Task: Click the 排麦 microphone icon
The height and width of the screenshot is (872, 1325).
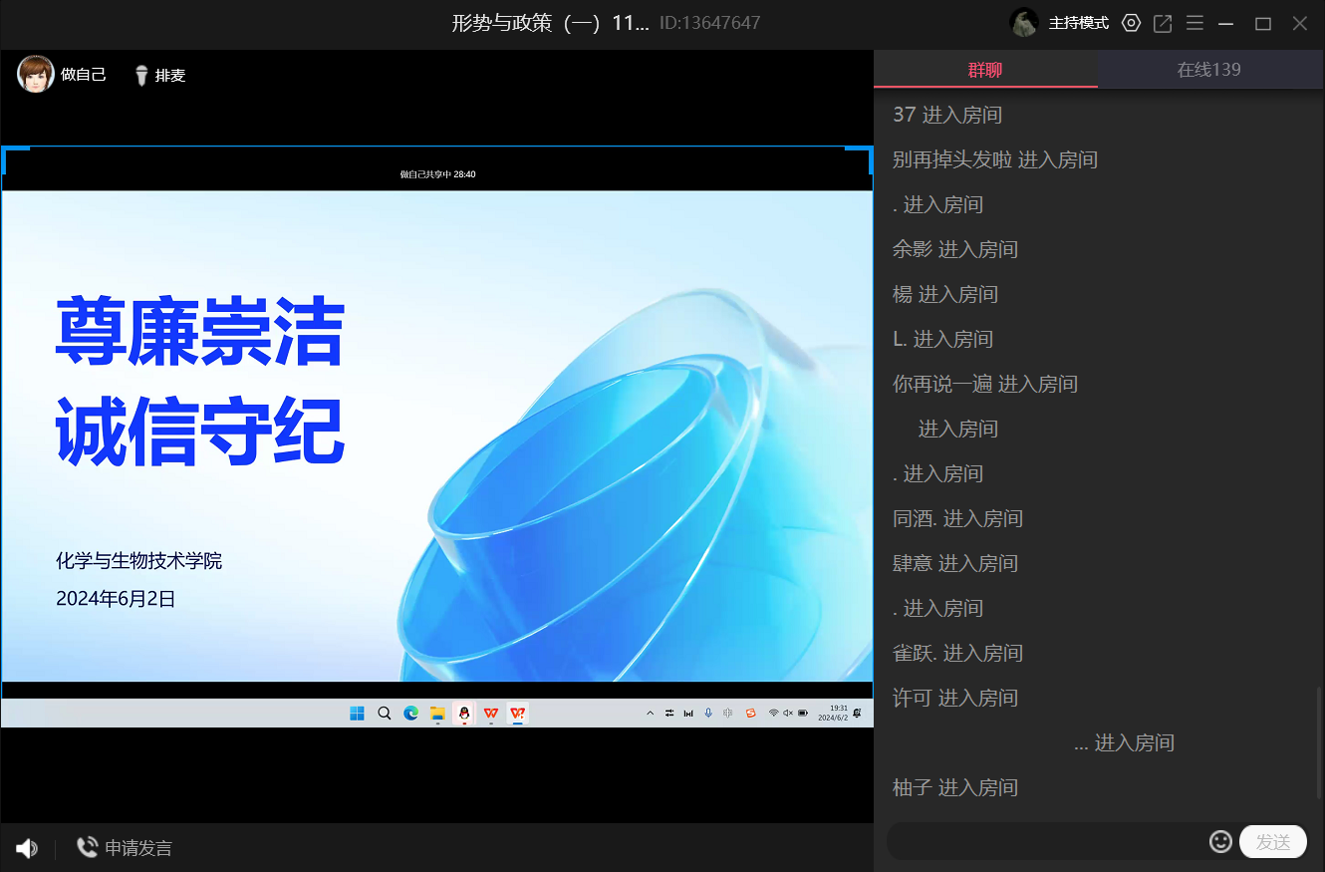Action: (x=141, y=75)
